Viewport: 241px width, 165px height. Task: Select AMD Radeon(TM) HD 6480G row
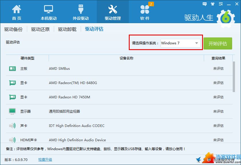(119, 83)
